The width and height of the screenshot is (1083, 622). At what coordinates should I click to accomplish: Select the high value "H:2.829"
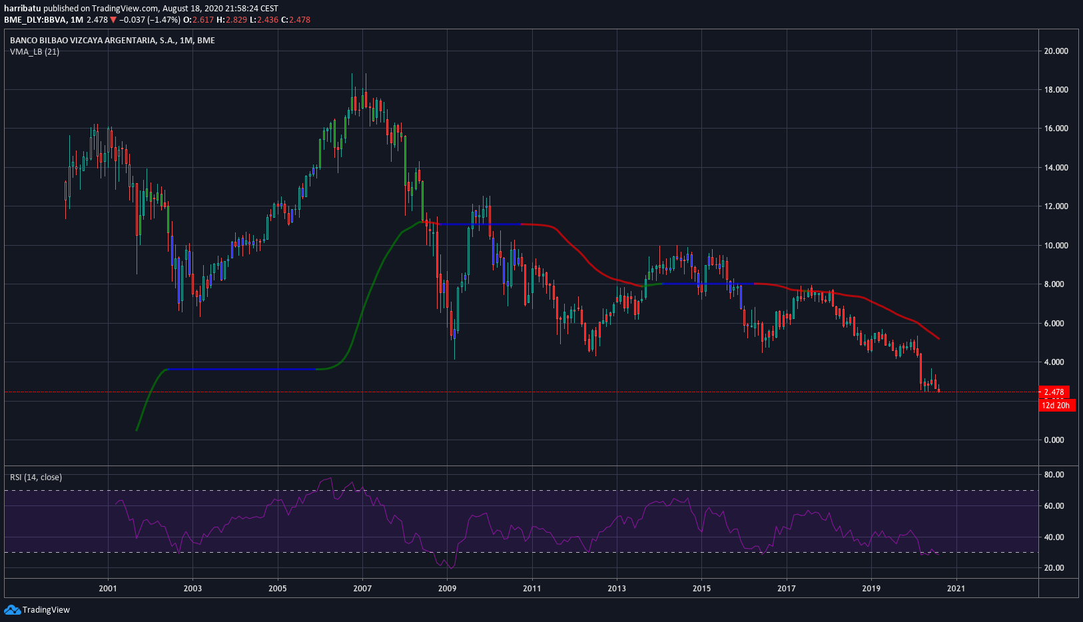click(x=232, y=20)
